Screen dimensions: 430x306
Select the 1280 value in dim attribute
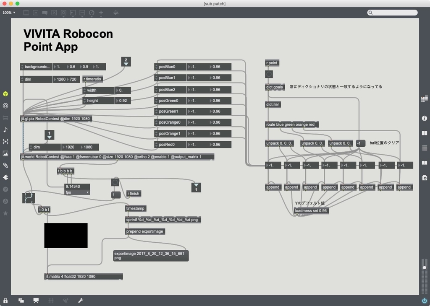pyautogui.click(x=60, y=79)
